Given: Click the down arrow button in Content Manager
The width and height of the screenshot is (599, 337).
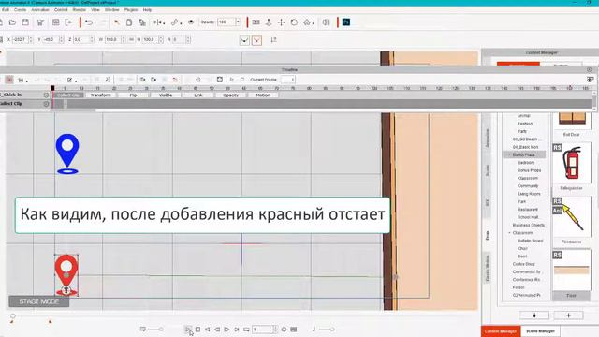Looking at the screenshot, I should tap(534, 315).
